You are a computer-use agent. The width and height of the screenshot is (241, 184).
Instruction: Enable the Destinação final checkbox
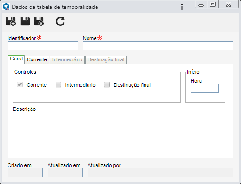[x=107, y=84]
